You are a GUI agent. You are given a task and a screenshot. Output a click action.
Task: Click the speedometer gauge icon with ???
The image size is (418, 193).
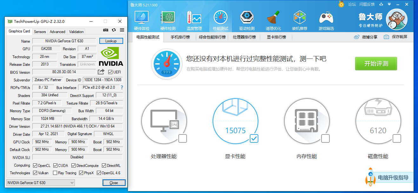(x=167, y=64)
